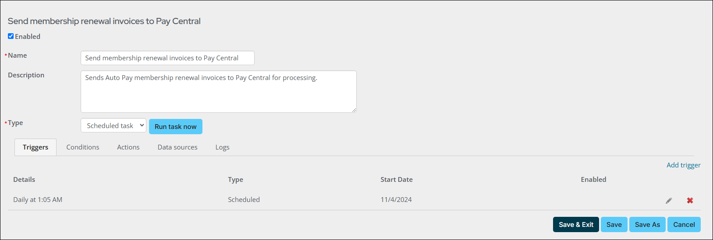The image size is (713, 240).
Task: View the Logs tab
Action: (x=222, y=147)
